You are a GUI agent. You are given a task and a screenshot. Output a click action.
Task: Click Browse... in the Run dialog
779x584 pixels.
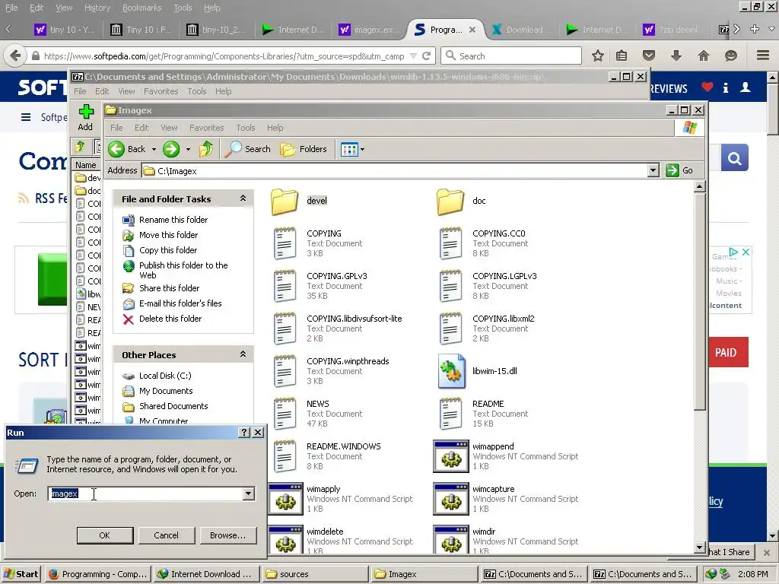point(227,535)
